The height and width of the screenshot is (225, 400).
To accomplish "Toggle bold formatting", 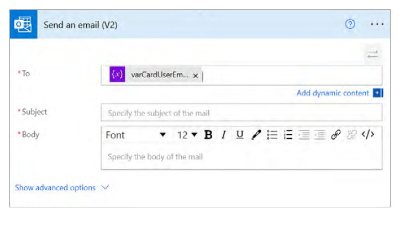I will 208,135.
